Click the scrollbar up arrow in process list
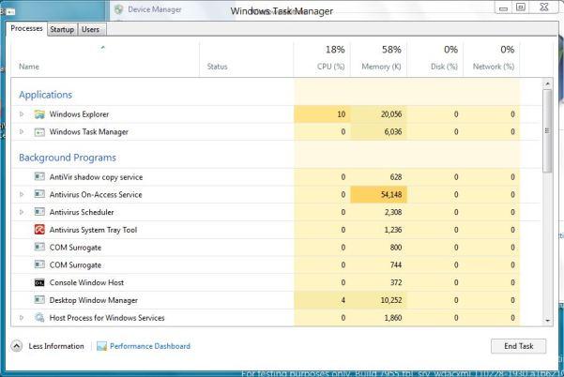Image resolution: width=564 pixels, height=377 pixels. [x=547, y=83]
